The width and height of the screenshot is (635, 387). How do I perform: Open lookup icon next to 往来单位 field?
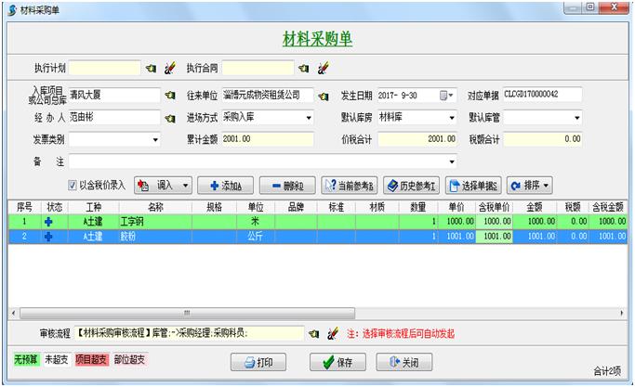point(323,95)
